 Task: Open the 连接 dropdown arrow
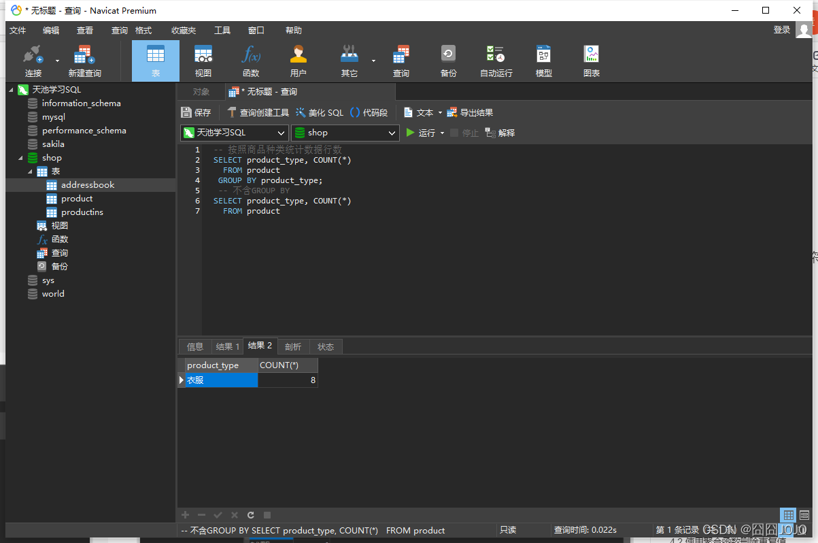[57, 61]
